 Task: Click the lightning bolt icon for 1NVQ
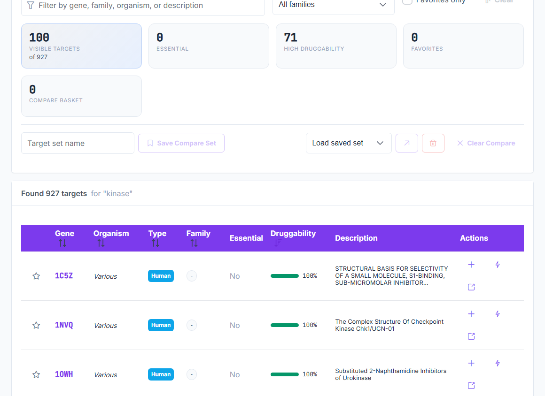pos(498,314)
